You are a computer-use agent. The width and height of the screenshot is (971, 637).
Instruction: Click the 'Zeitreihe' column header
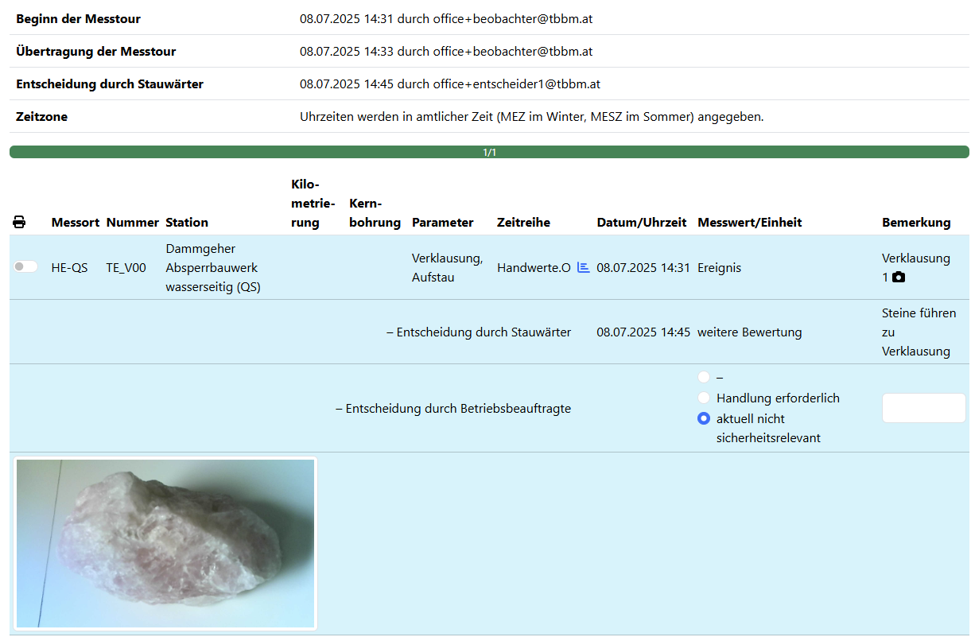point(523,223)
